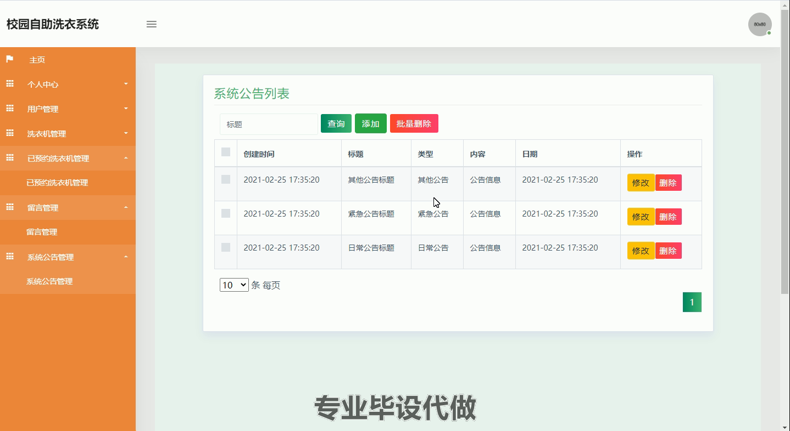The image size is (790, 431).
Task: Open the rows-per-page dropdown showing 10
Action: tap(234, 285)
